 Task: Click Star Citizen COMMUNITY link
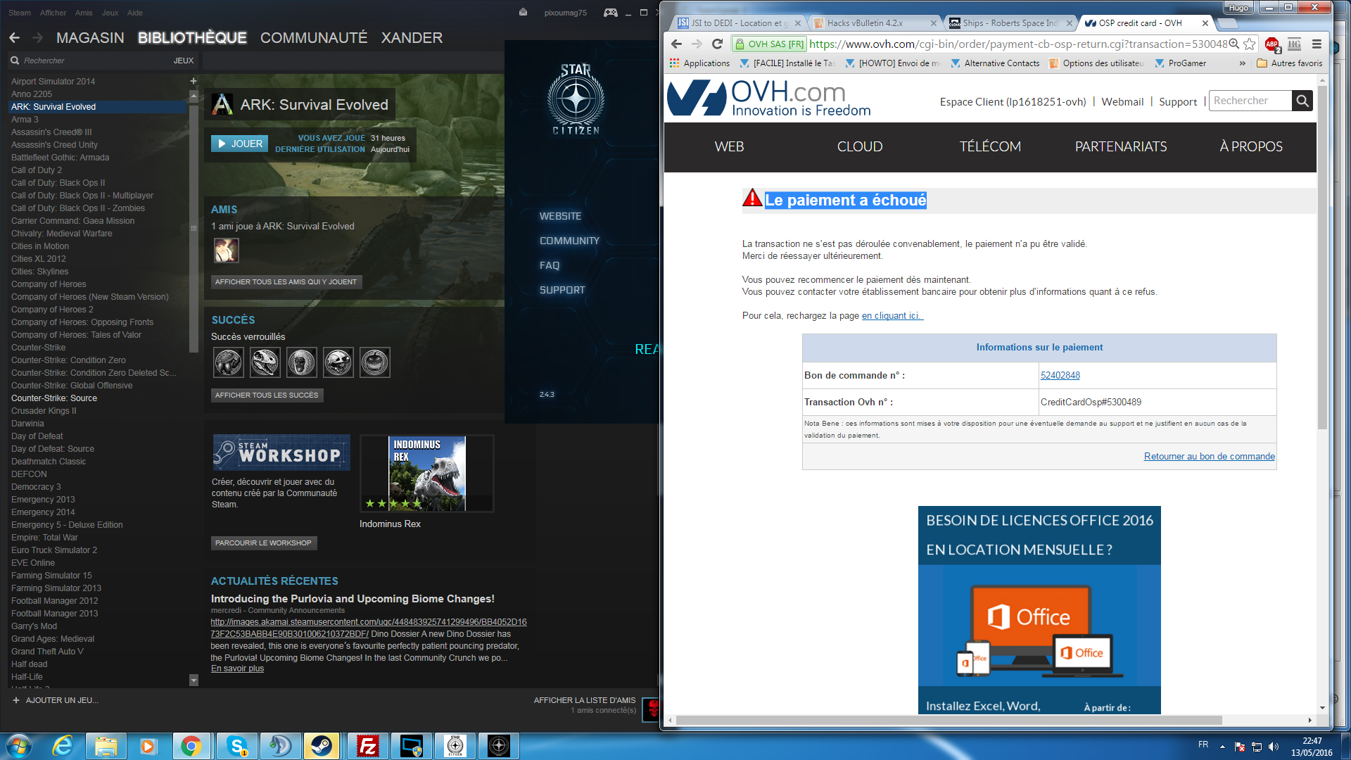[x=569, y=241]
